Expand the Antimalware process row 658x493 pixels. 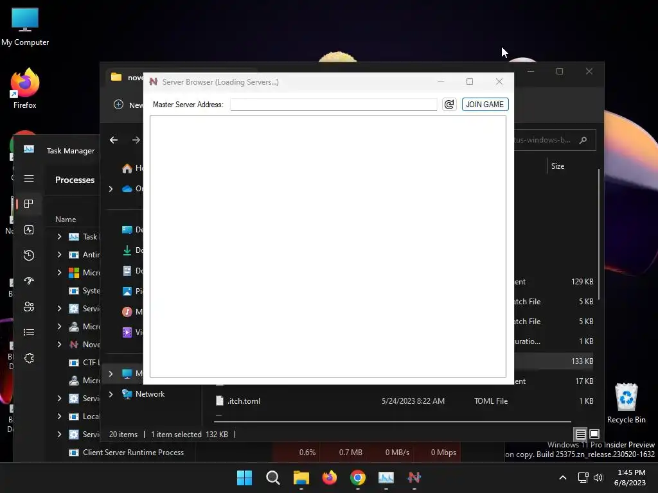[59, 254]
